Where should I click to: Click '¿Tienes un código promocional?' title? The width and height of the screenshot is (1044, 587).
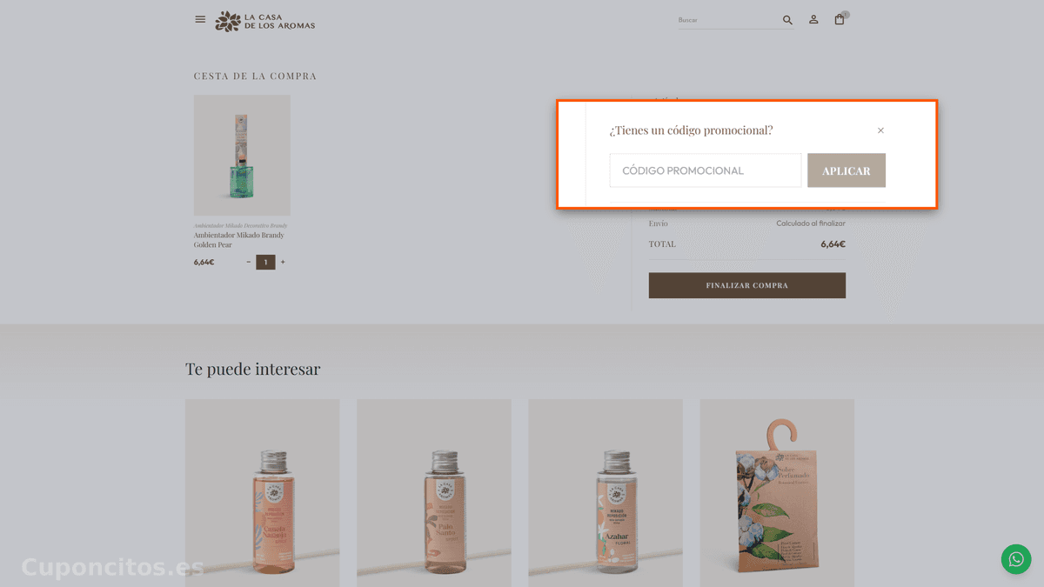[691, 130]
